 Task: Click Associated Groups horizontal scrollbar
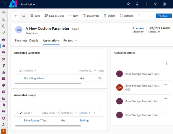[48, 126]
